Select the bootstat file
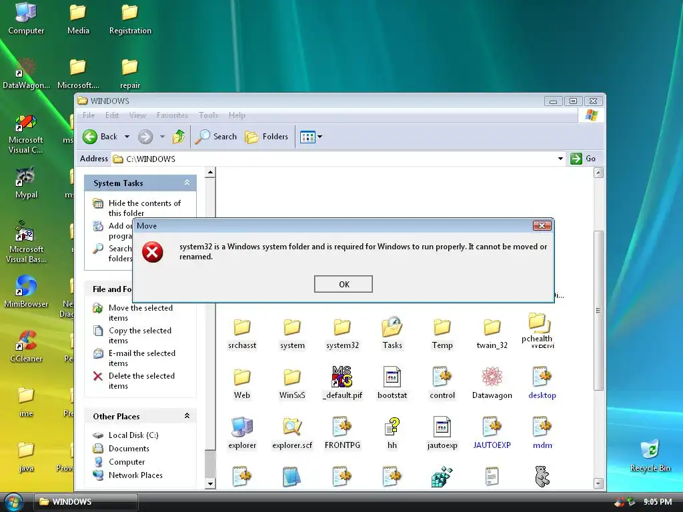 392,383
